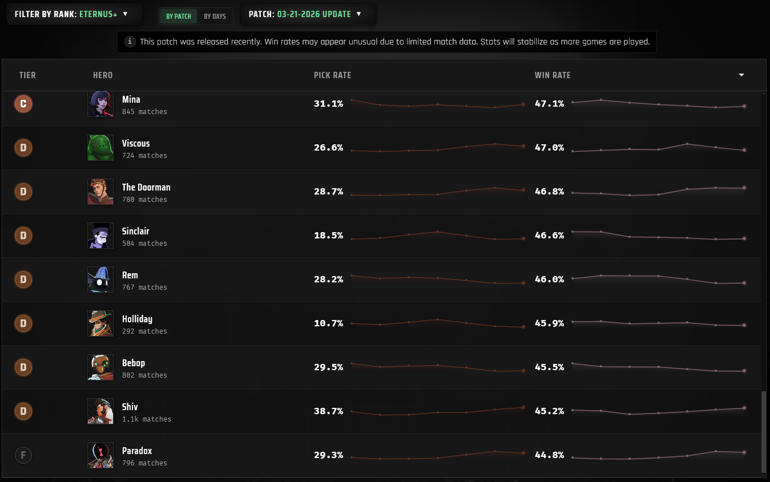Click Viscous hero portrait
The width and height of the screenshot is (770, 482).
coord(100,148)
